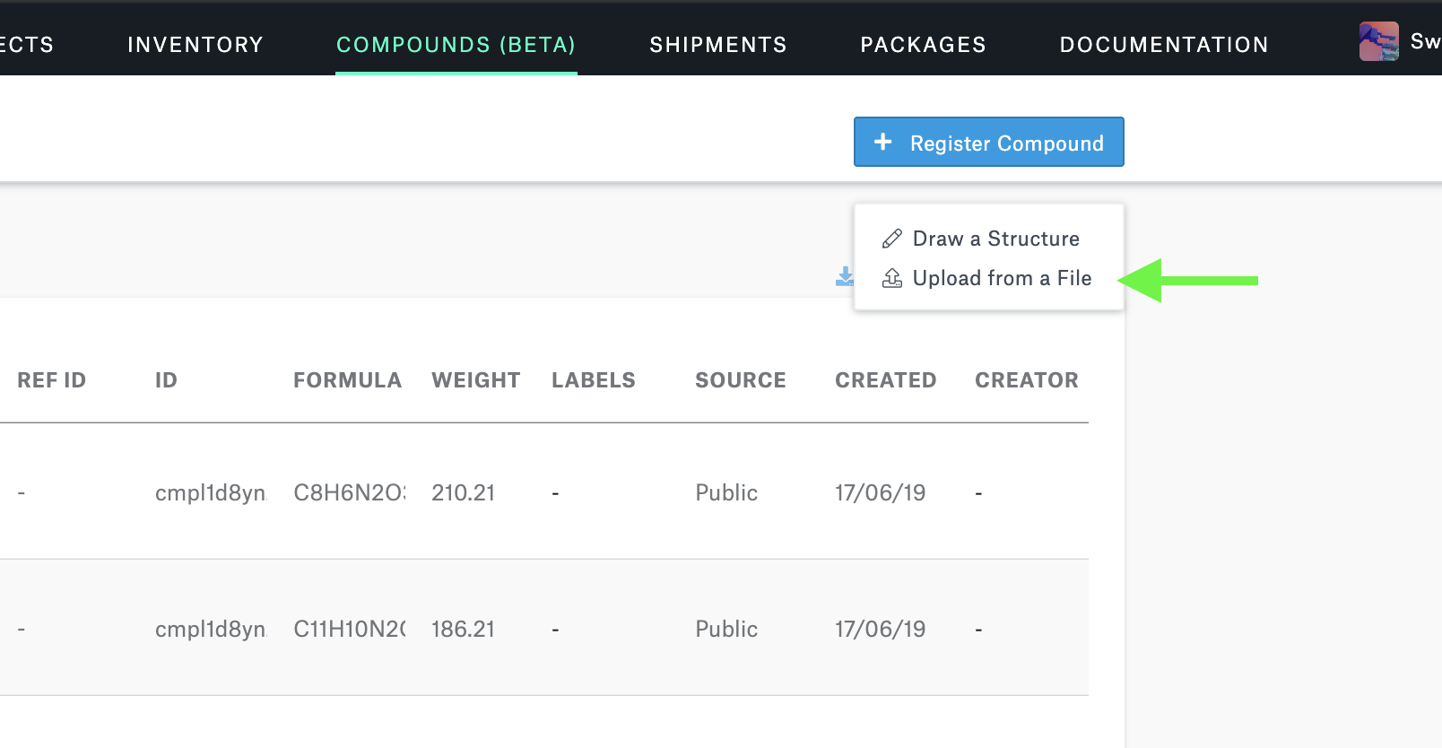Image resolution: width=1442 pixels, height=748 pixels.
Task: Open the Documentation tab
Action: point(1164,45)
